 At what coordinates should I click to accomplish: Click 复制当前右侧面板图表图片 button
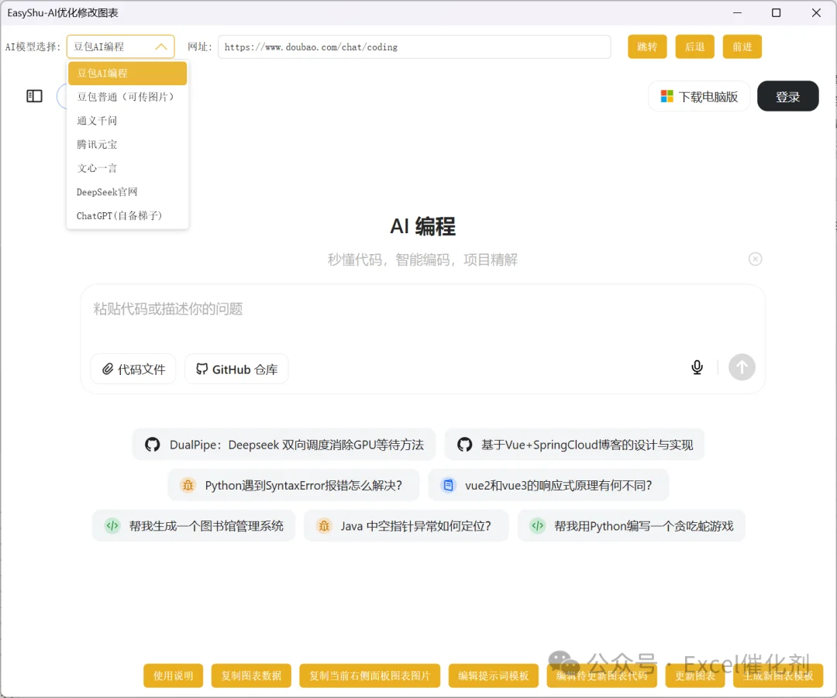(x=370, y=676)
